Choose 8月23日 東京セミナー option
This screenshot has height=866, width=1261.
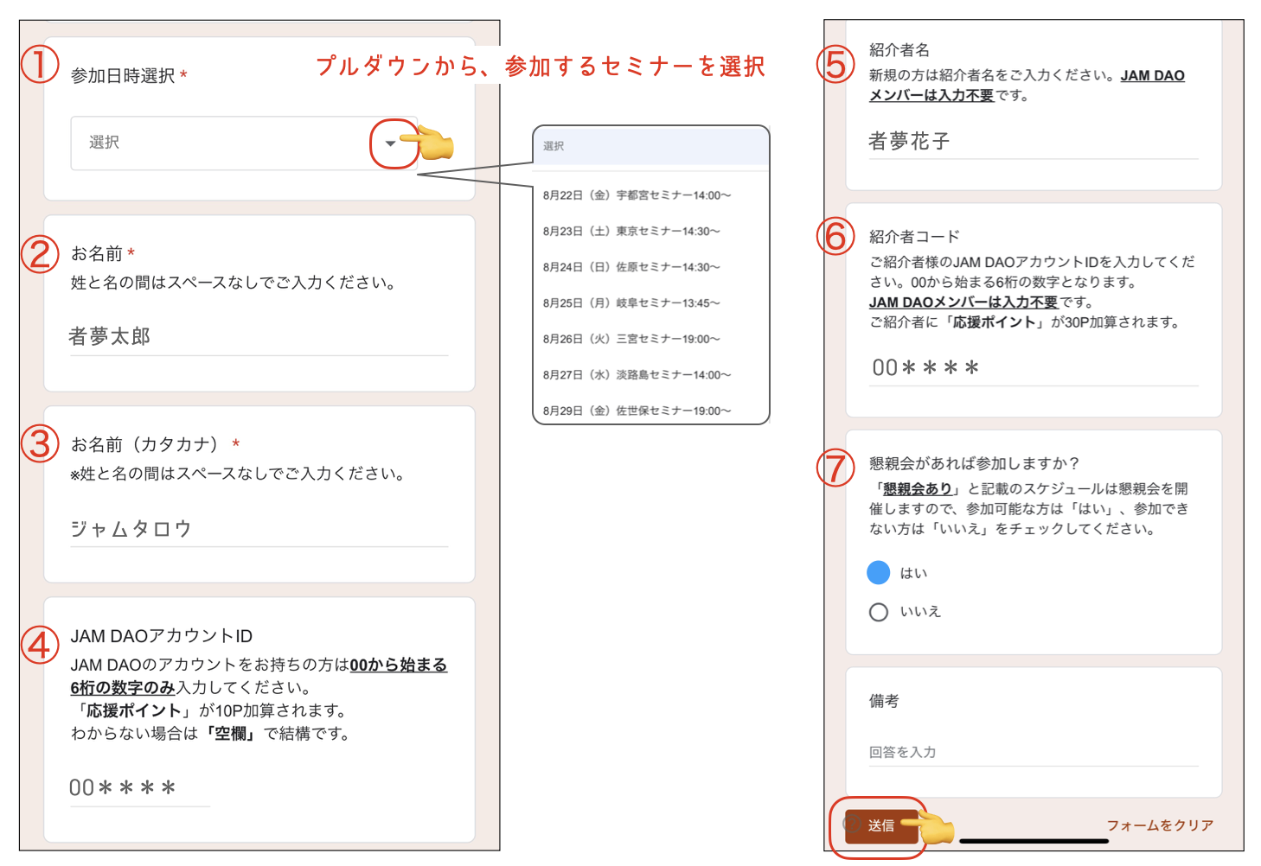pyautogui.click(x=631, y=232)
